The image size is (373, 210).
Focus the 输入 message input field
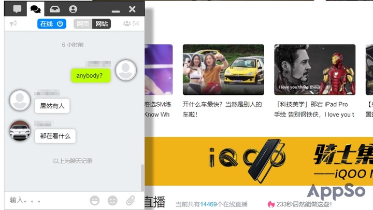tap(47, 200)
